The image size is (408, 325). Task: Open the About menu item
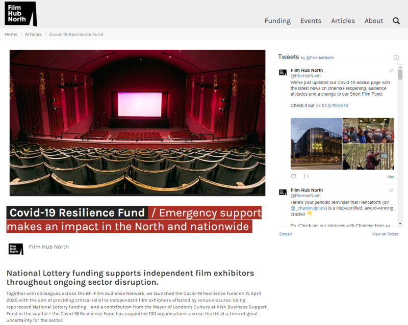pyautogui.click(x=373, y=21)
